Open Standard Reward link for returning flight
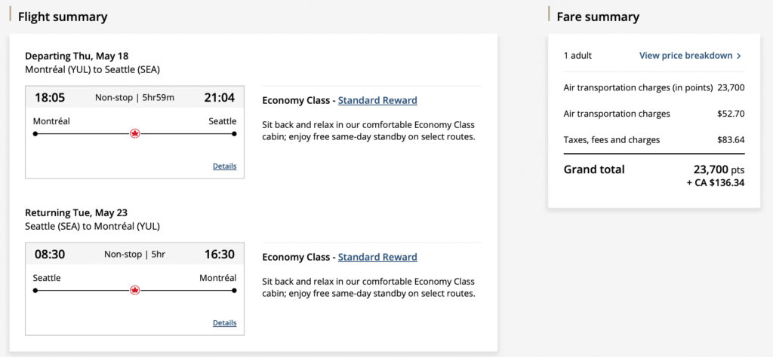 377,257
